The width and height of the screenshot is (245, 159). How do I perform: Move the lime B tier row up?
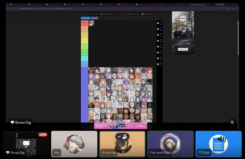tap(161, 46)
